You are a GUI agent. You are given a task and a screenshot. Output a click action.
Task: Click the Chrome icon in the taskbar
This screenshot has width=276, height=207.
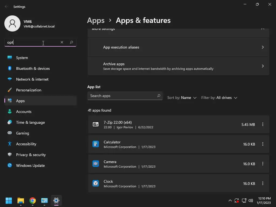coord(33,201)
